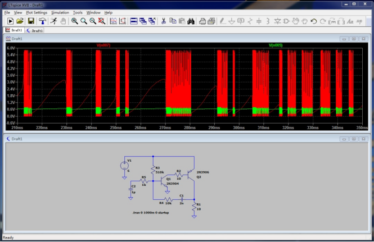
Task: Click the Cut scissors icon
Action: [164, 21]
